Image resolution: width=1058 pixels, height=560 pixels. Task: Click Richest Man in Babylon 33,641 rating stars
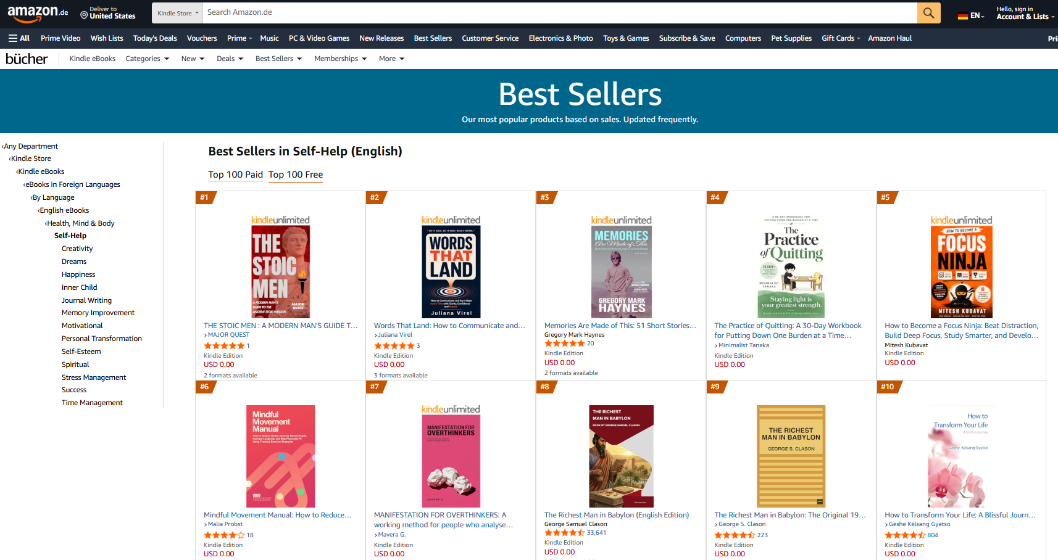click(564, 533)
